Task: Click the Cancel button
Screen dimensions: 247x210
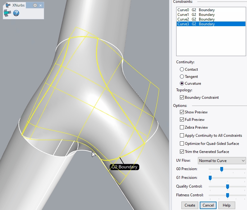Action: click(208, 205)
